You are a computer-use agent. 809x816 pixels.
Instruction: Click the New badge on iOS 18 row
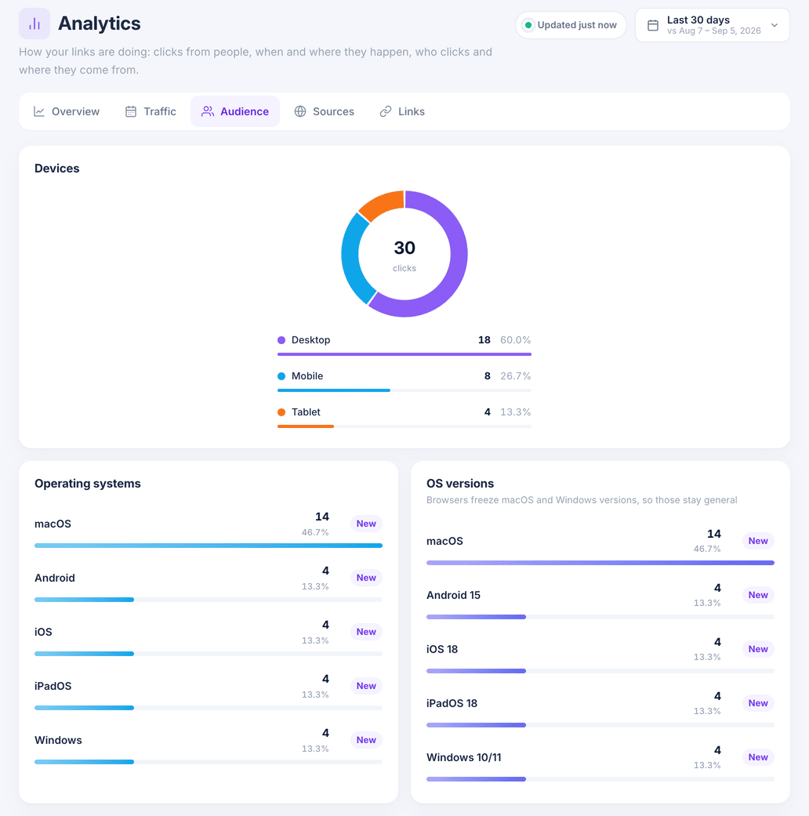click(758, 649)
